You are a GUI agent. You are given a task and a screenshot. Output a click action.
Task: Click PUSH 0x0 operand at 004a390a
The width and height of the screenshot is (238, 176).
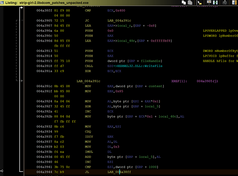(x=110, y=31)
